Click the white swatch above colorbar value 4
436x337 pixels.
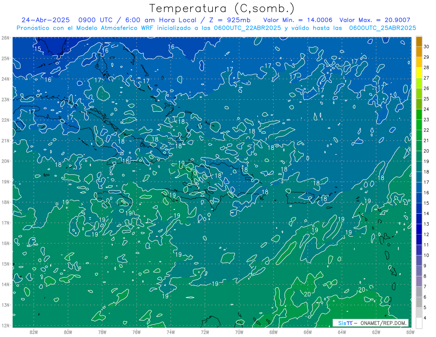(x=419, y=313)
